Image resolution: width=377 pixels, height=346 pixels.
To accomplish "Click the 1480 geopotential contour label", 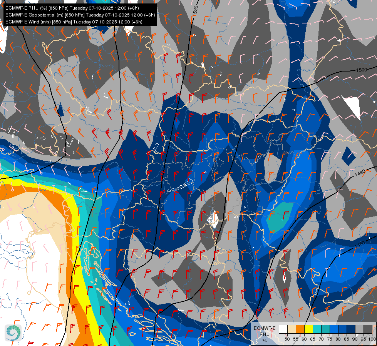I will pos(360,173).
